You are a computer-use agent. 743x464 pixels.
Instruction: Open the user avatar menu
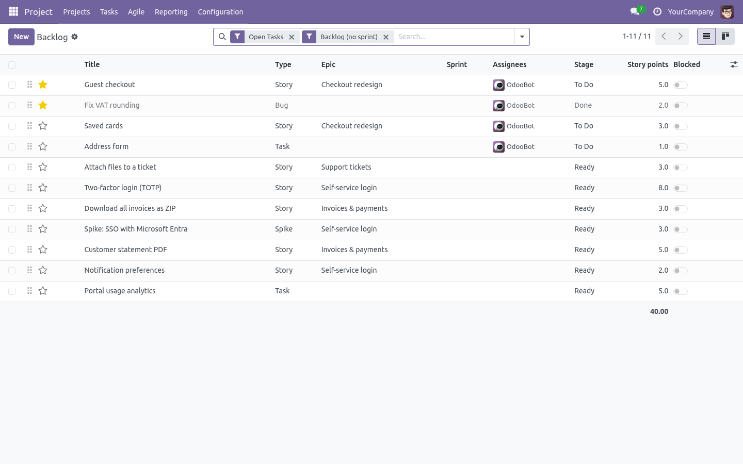(727, 11)
